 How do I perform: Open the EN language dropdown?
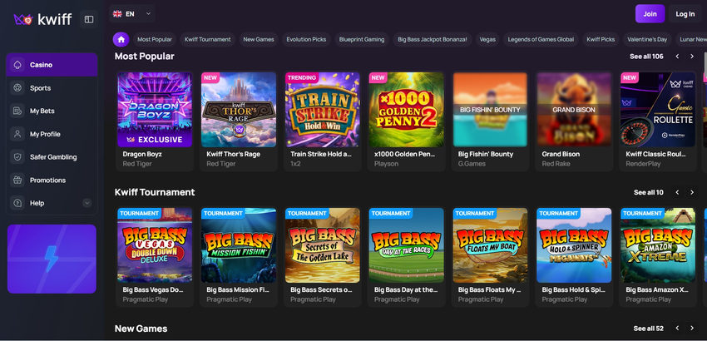(132, 14)
